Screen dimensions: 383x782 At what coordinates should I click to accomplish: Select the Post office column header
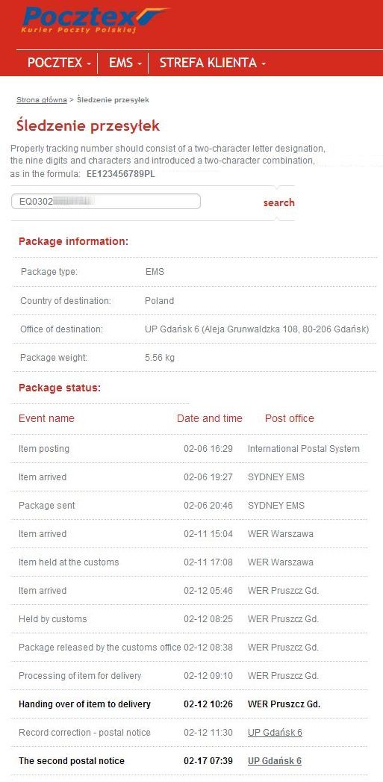point(289,418)
